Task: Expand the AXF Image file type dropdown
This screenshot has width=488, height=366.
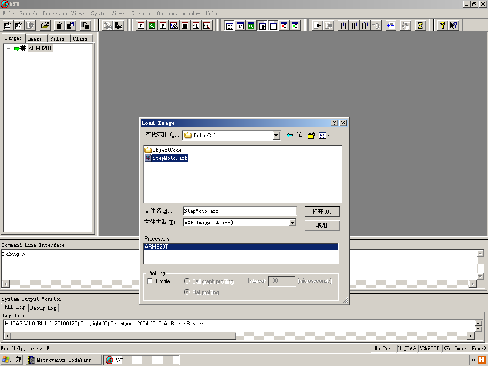Action: click(292, 223)
